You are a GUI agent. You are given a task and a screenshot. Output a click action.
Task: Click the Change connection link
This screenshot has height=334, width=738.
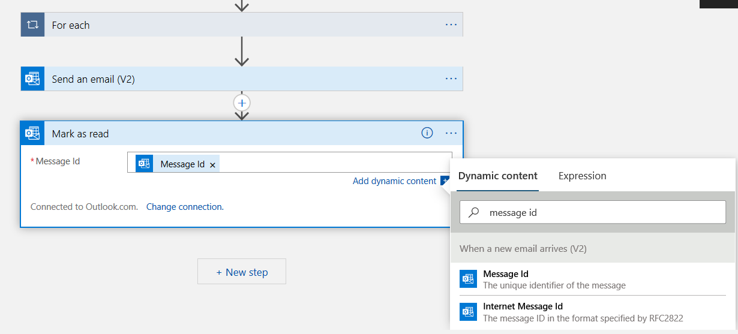[185, 207]
